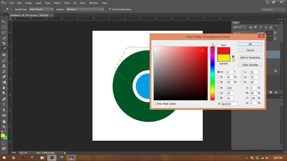The width and height of the screenshot is (287, 161).
Task: Open the Layers panel flyout menu
Action: click(281, 23)
